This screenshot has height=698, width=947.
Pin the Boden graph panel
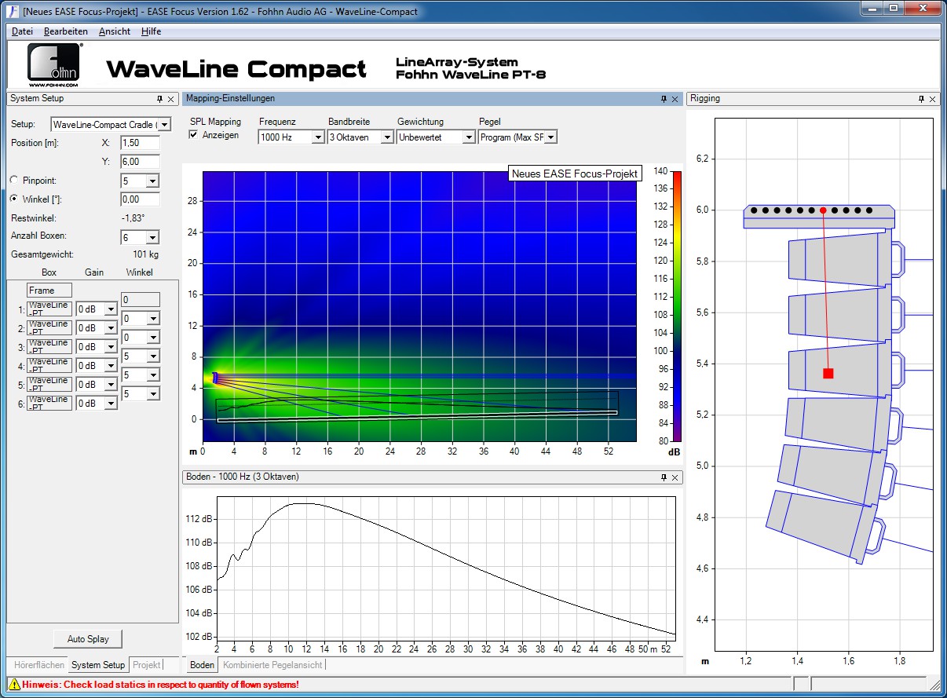coord(664,477)
